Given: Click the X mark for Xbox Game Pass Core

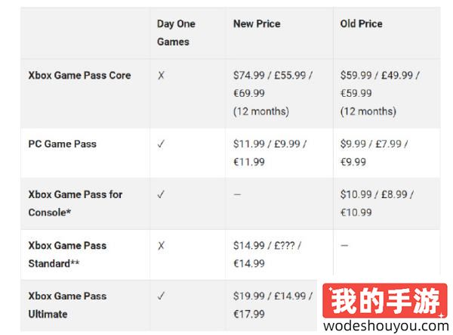Looking at the screenshot, I should (x=161, y=76).
